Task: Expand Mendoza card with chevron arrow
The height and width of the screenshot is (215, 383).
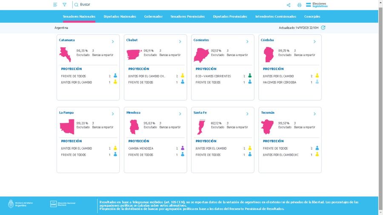Action: point(180,114)
